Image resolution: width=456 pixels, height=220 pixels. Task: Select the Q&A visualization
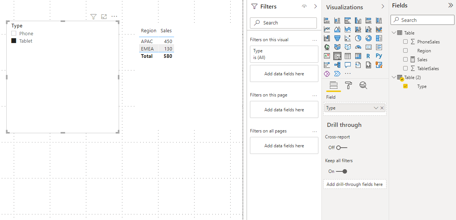point(348,65)
